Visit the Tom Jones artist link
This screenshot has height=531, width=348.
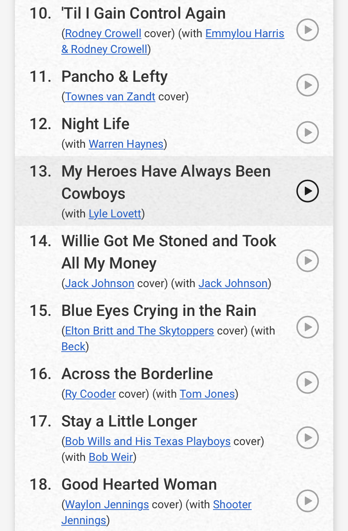coord(207,394)
